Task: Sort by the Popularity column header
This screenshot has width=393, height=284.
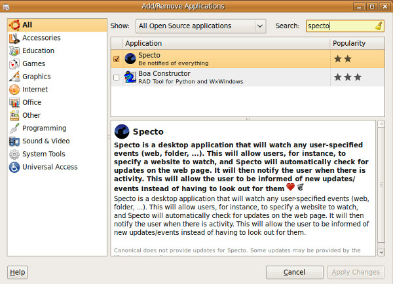Action: [x=357, y=43]
